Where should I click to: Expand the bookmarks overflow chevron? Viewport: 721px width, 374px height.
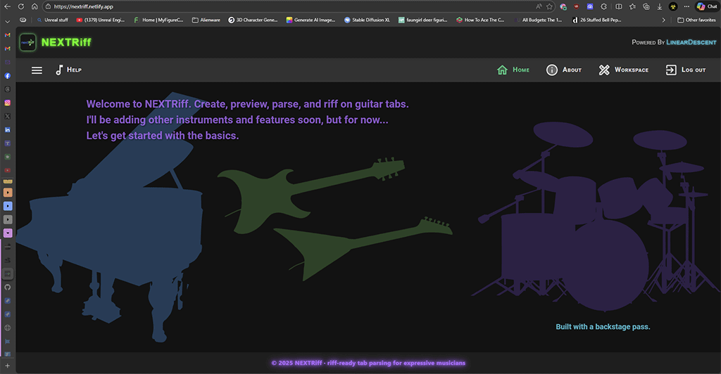click(663, 20)
